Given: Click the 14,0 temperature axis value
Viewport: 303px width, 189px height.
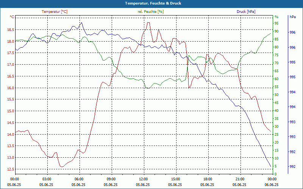Looking at the screenshot, I should pos(11,134).
